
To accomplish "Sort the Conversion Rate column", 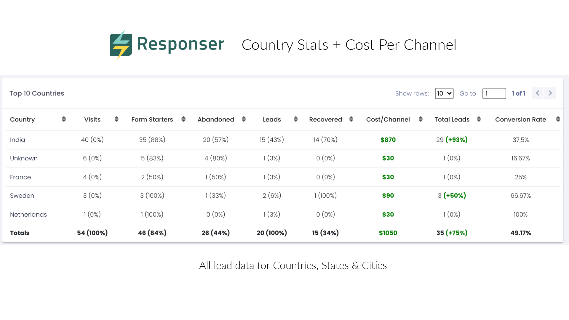I will tap(558, 119).
